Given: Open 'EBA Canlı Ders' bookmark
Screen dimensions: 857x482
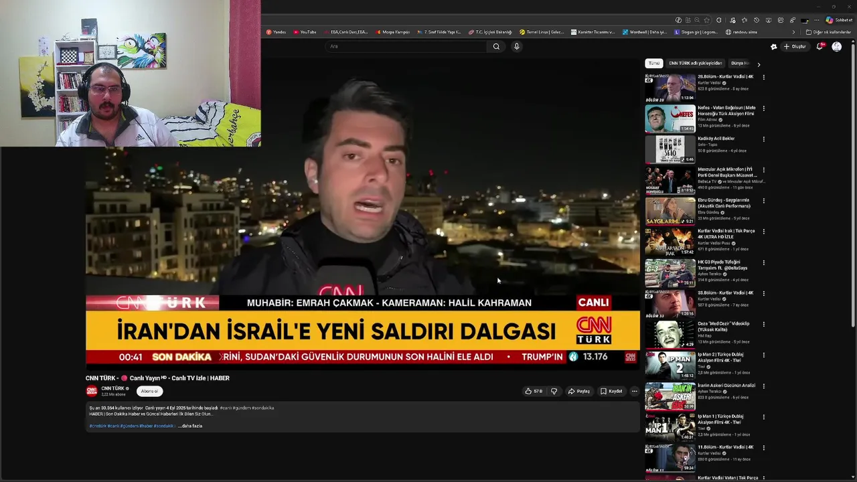Looking at the screenshot, I should pos(345,32).
